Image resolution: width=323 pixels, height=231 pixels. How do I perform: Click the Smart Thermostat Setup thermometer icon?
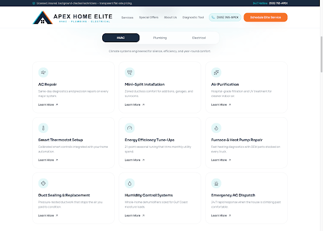pyautogui.click(x=44, y=128)
